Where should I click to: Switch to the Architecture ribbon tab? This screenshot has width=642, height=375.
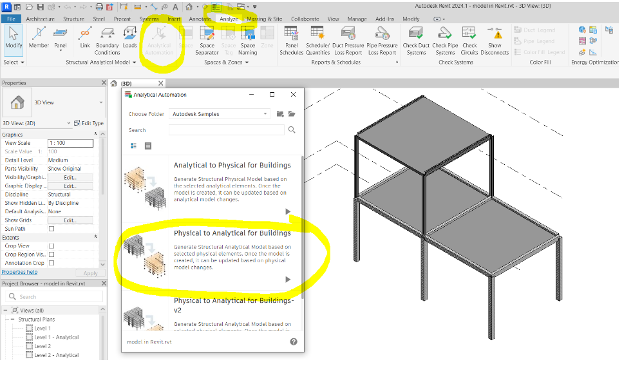tap(40, 19)
